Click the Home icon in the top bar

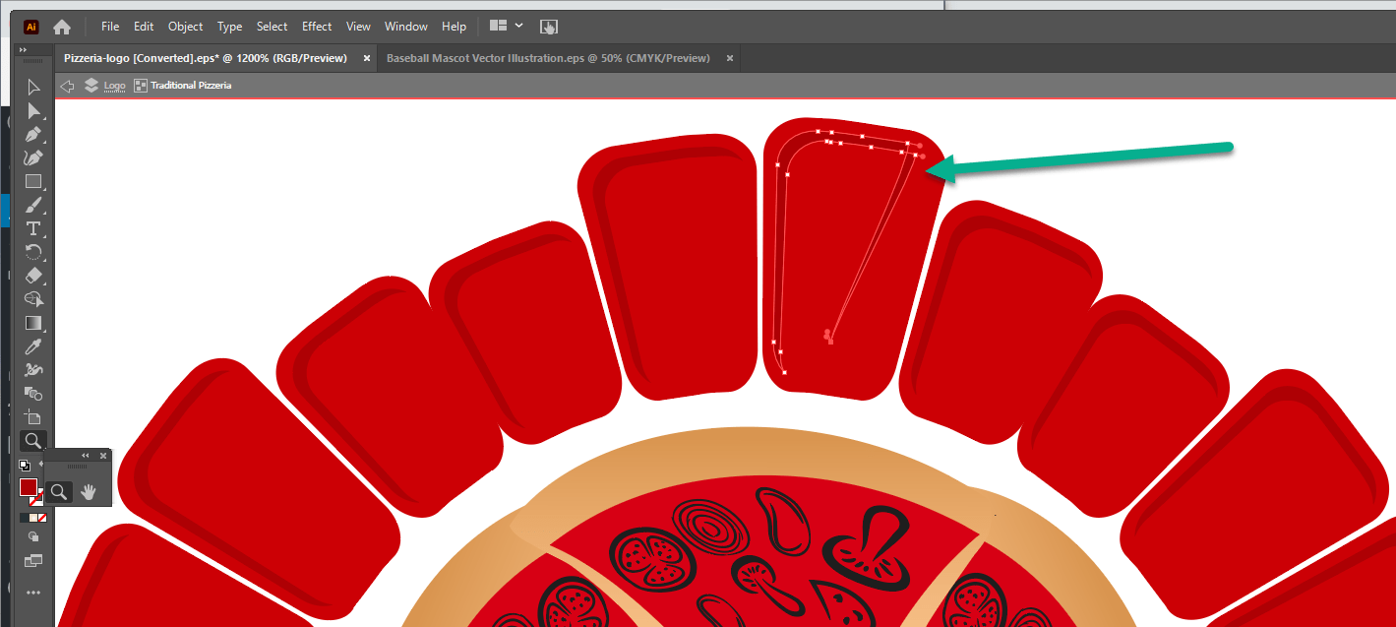click(x=62, y=27)
